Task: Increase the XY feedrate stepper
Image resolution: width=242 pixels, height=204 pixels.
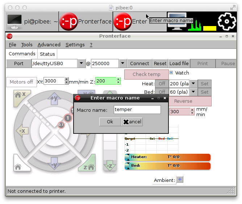Action: click(66, 79)
